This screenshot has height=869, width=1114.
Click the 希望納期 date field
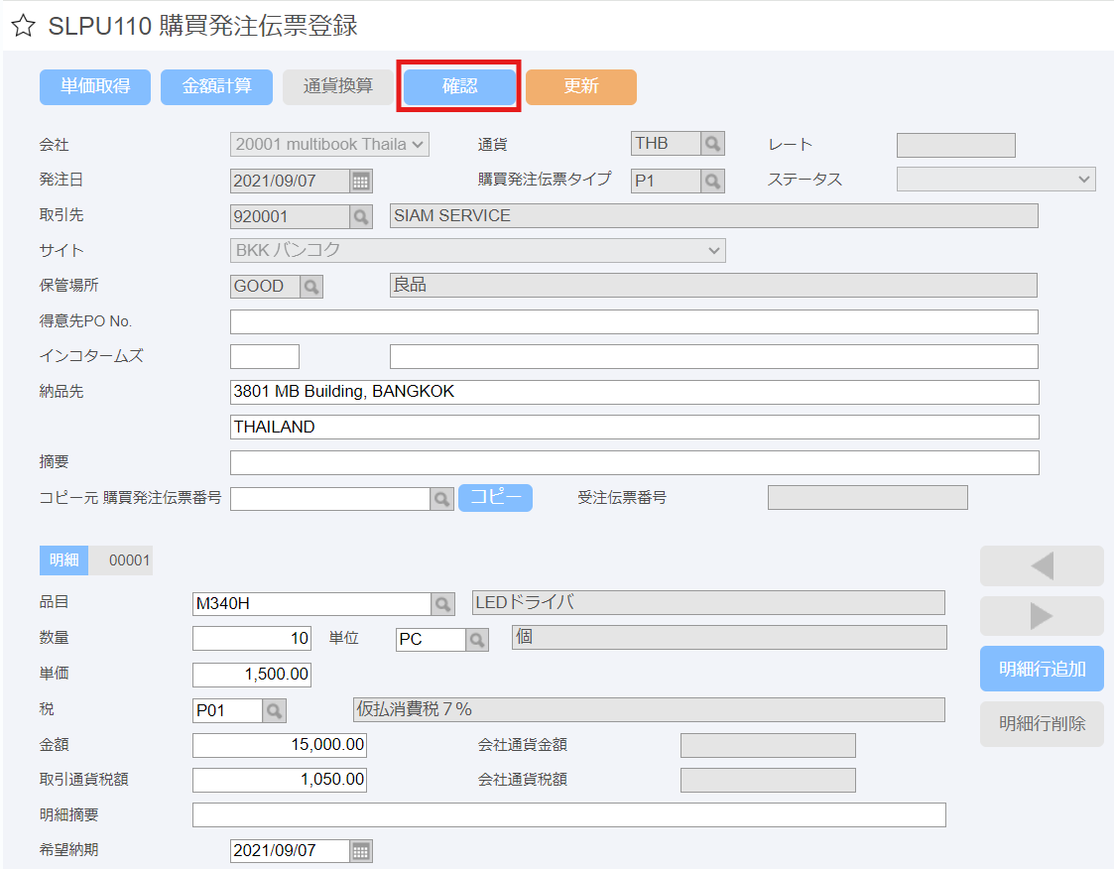point(290,850)
